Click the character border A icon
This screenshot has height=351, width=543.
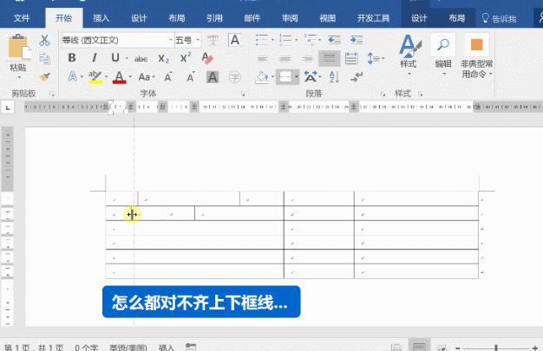pyautogui.click(x=235, y=40)
